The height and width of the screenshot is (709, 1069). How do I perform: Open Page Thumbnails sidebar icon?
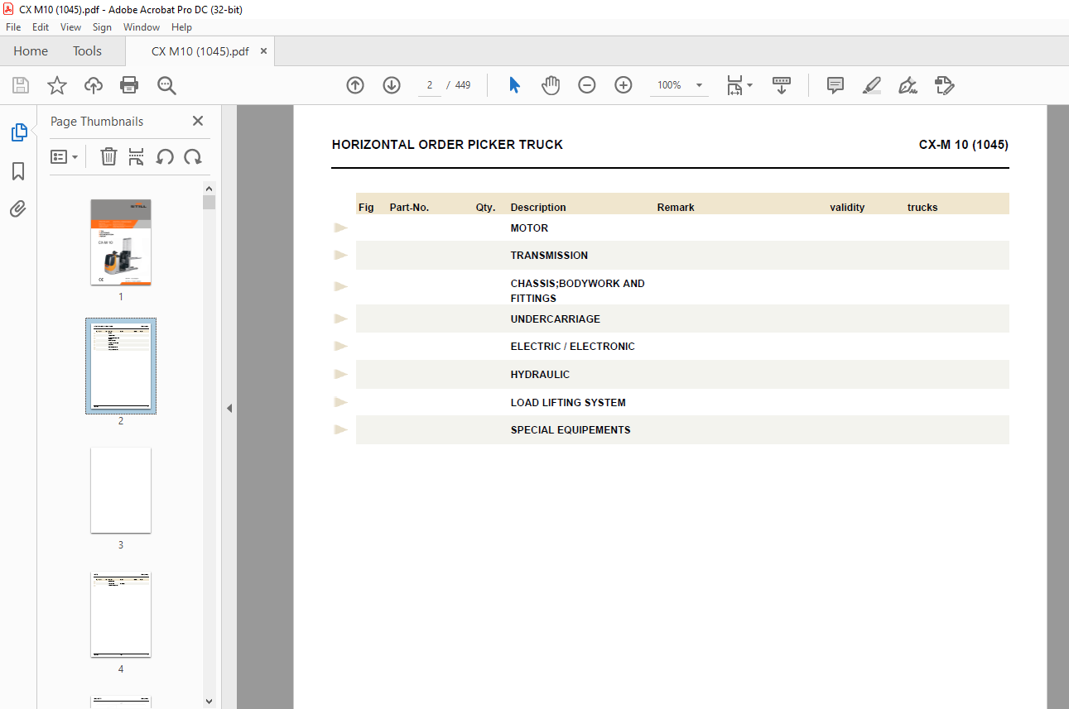coord(18,132)
